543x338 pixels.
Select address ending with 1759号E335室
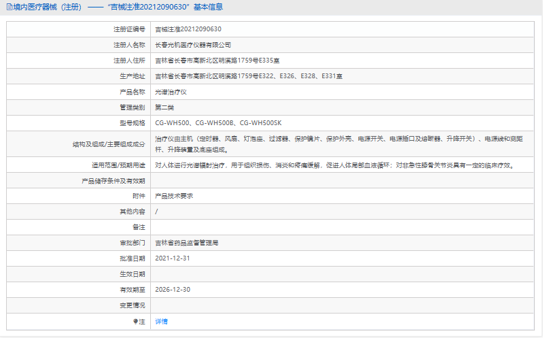[217, 61]
